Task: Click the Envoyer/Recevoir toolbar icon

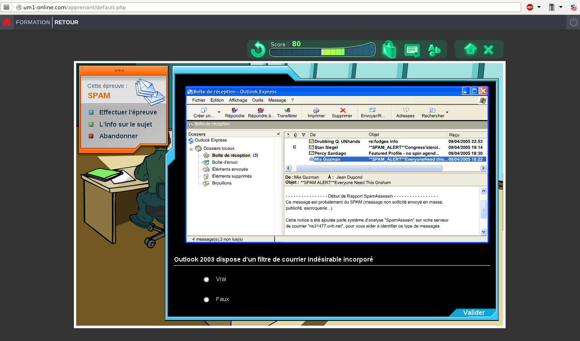Action: point(373,112)
